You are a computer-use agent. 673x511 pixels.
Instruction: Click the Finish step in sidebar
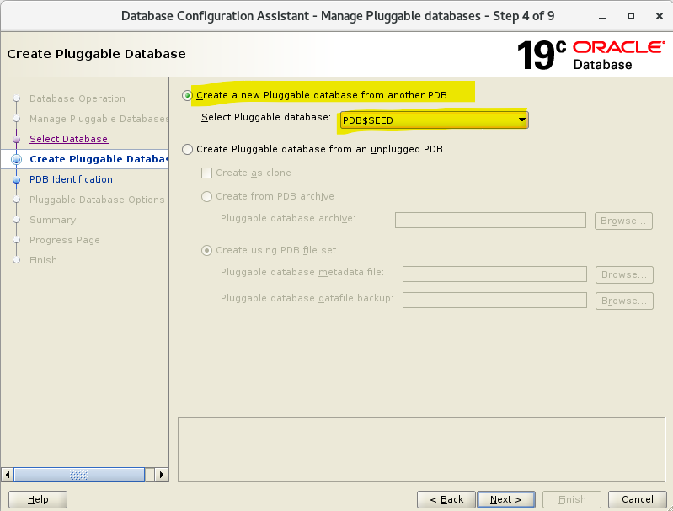pyautogui.click(x=43, y=260)
